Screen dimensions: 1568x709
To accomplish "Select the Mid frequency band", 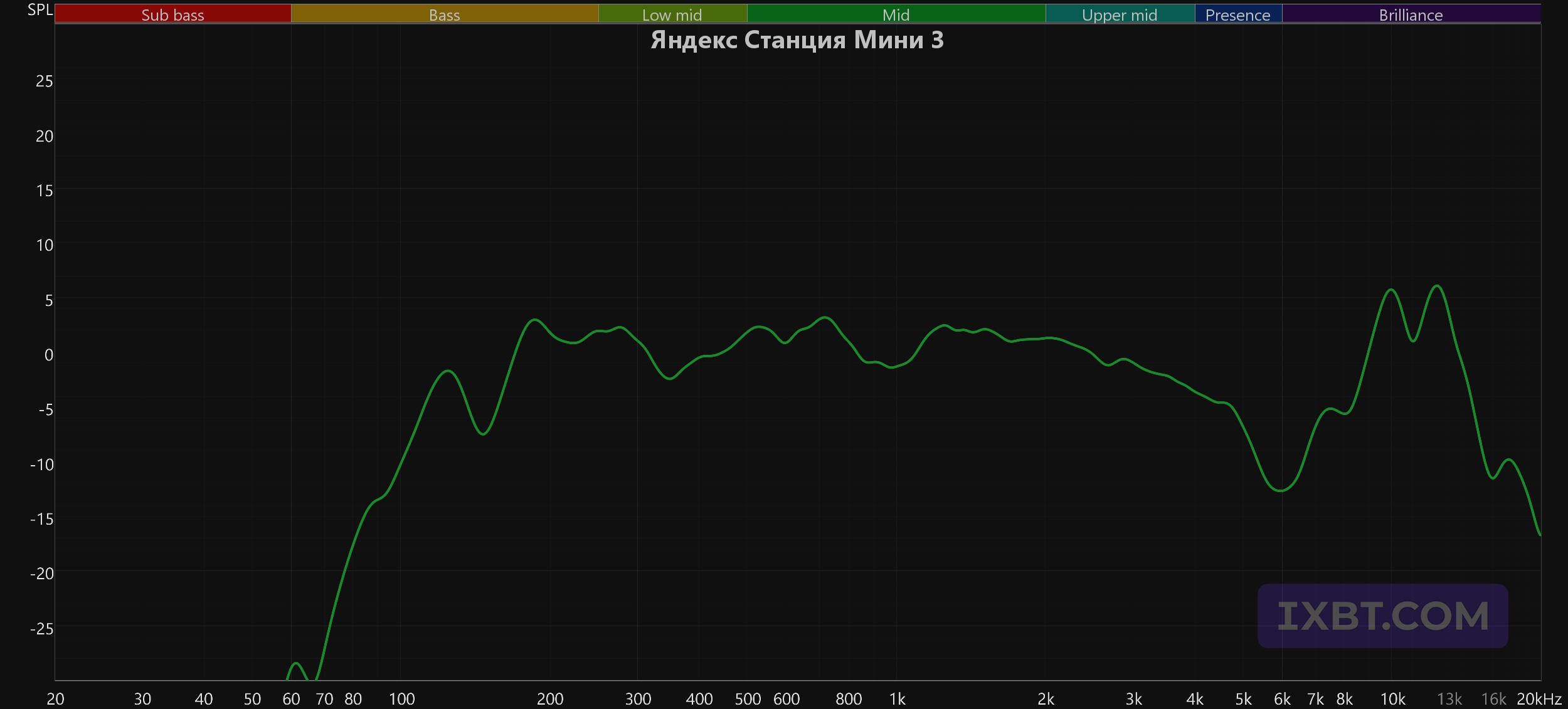I will [896, 14].
